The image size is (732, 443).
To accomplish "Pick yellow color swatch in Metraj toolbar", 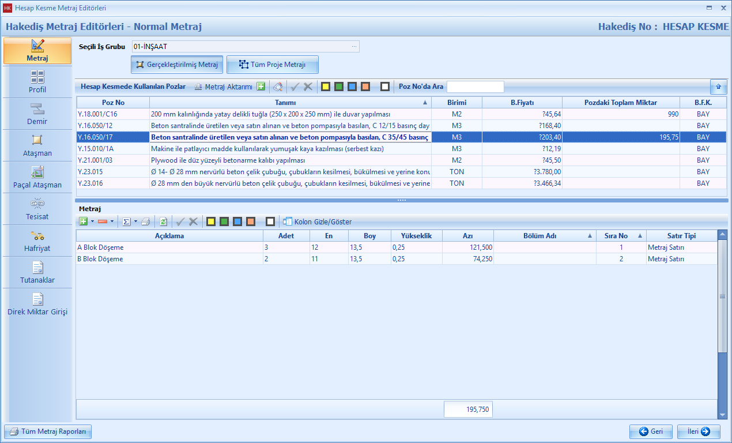I will (x=211, y=221).
